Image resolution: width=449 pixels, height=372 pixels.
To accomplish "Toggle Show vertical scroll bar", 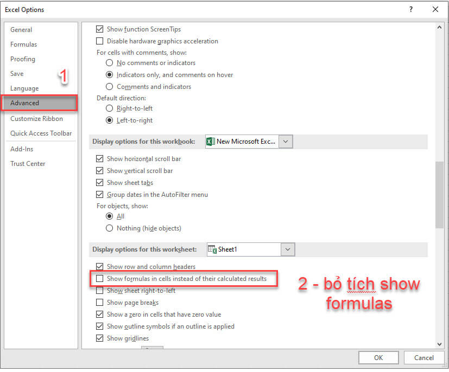I will pyautogui.click(x=100, y=171).
